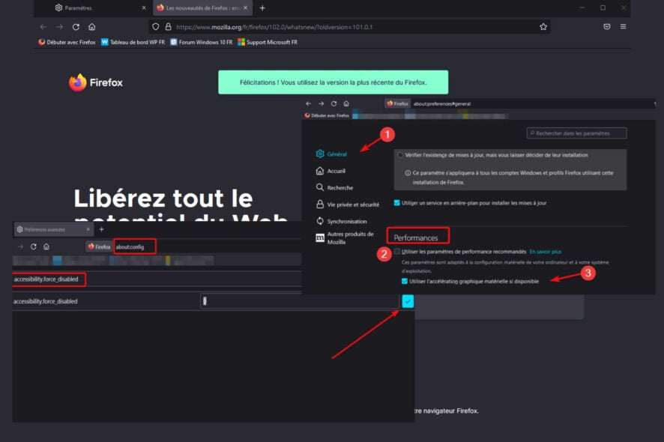This screenshot has height=442, width=664.
Task: Click the Félicitations version banner
Action: click(x=333, y=82)
